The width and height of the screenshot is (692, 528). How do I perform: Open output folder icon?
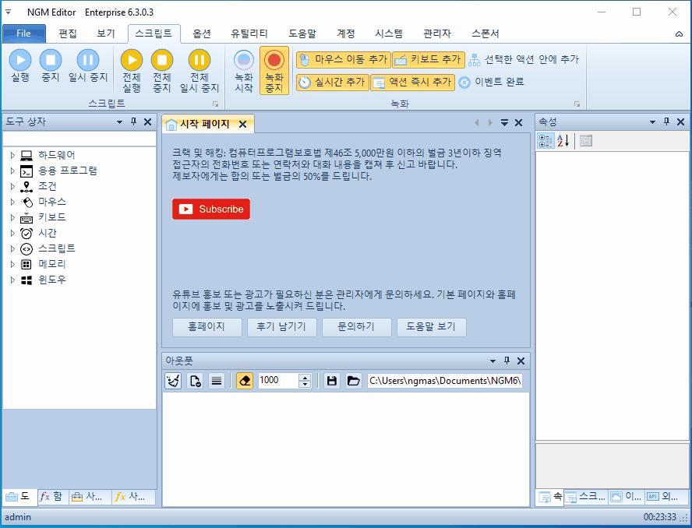(354, 381)
